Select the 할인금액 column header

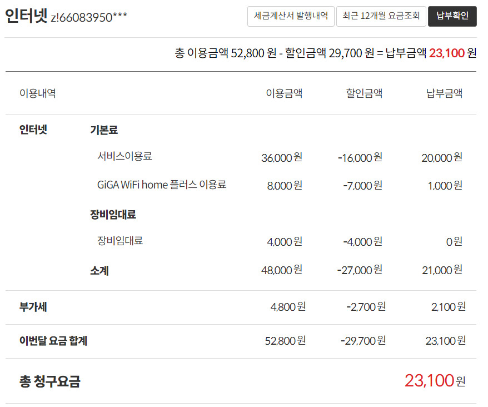pos(364,93)
